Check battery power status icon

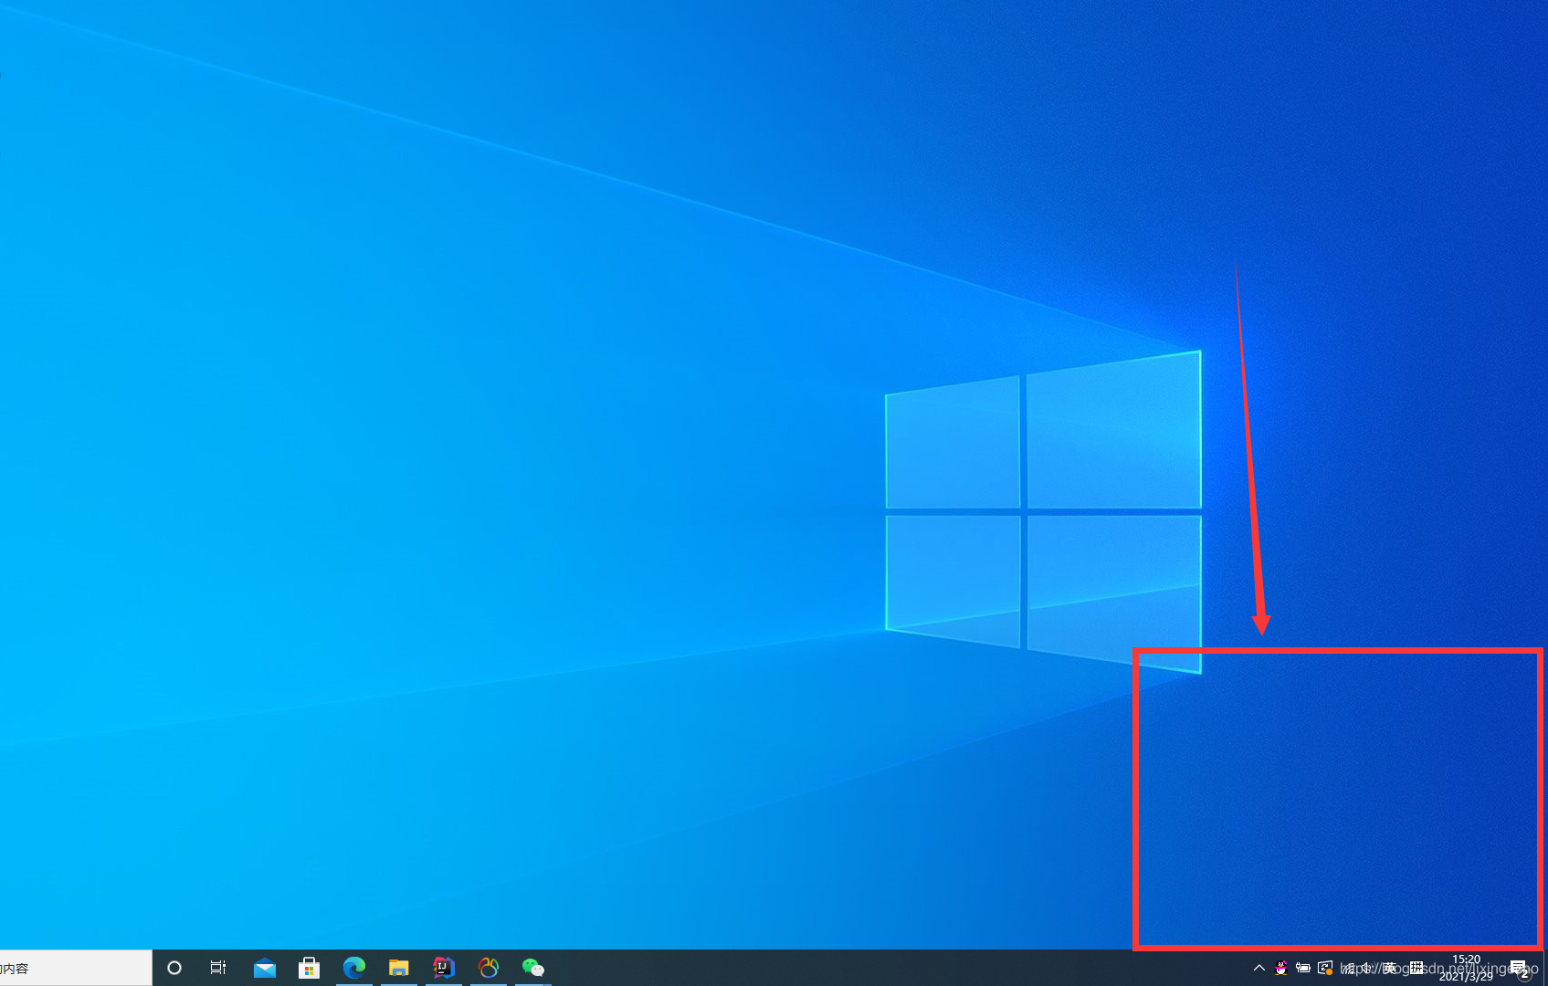pos(1303,968)
